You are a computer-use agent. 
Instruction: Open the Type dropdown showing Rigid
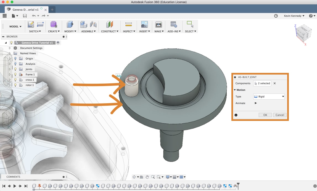[x=268, y=96]
